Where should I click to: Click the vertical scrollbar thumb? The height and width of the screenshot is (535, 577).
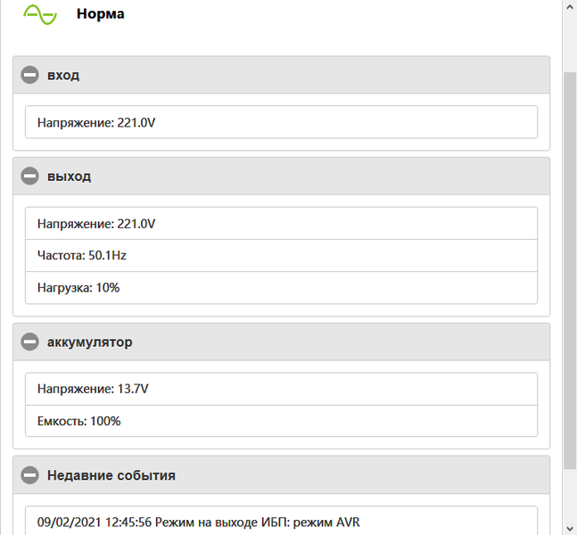[570, 267]
